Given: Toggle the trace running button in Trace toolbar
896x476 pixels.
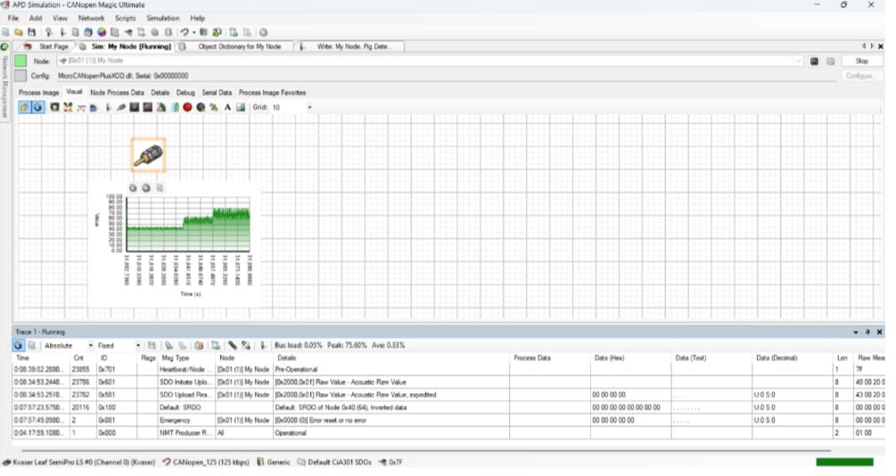Looking at the screenshot, I should 18,345.
